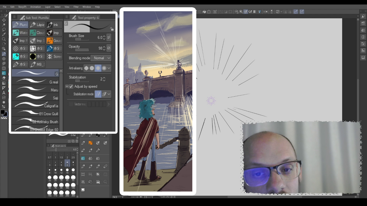Collapse the Adjust by speed minus expander
The height and width of the screenshot is (206, 367).
click(x=67, y=86)
